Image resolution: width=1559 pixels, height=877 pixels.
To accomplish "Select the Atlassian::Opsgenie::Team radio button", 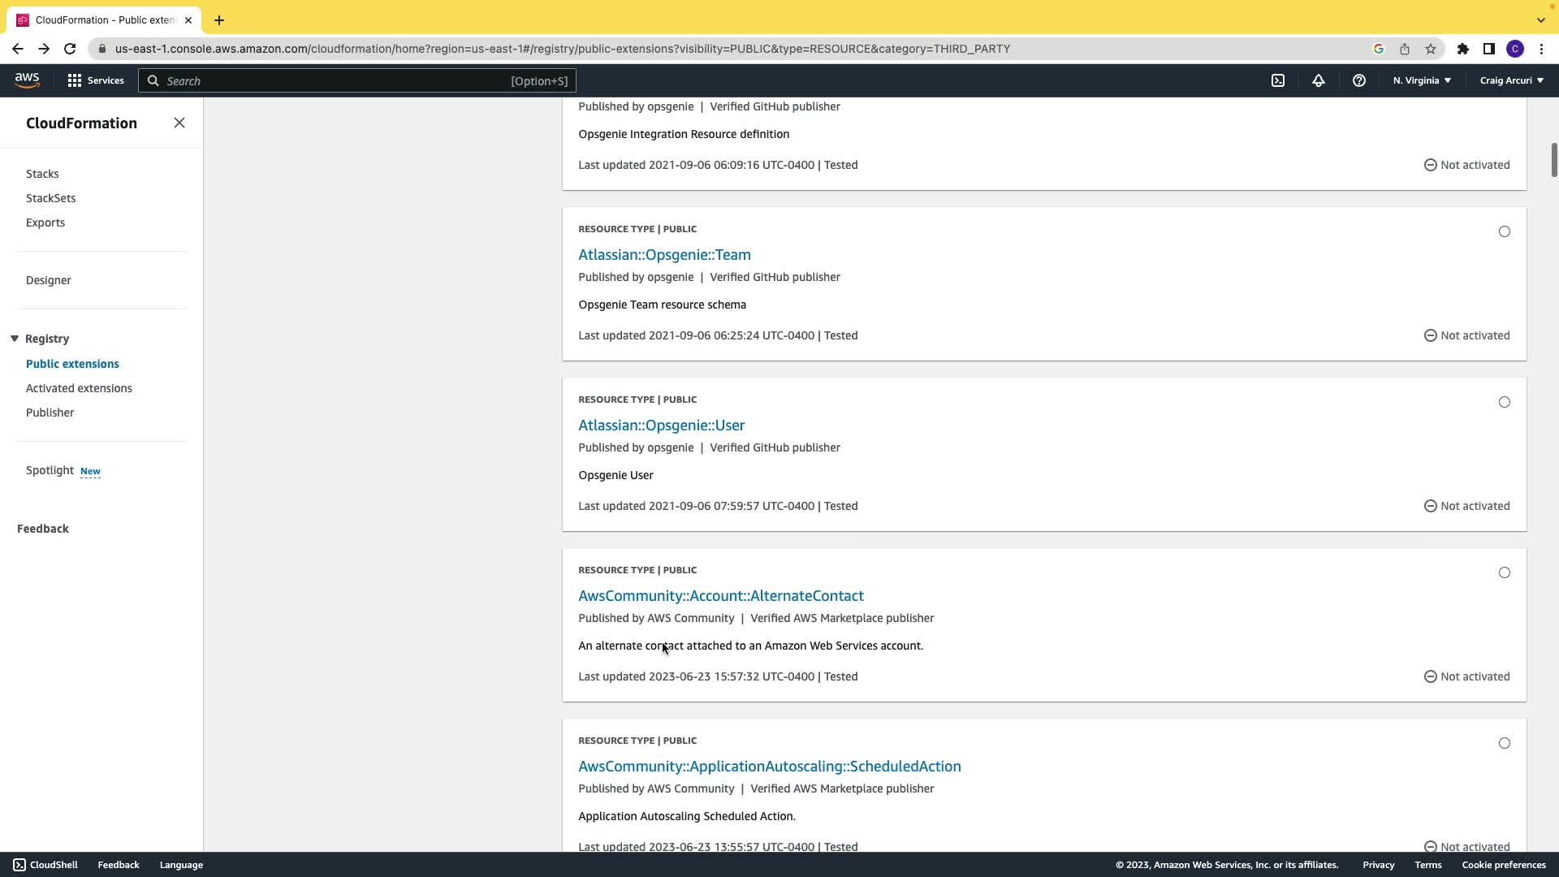I will [x=1505, y=231].
